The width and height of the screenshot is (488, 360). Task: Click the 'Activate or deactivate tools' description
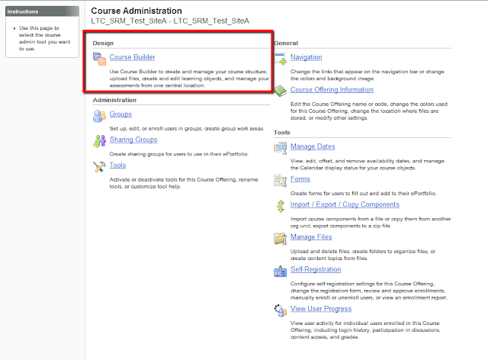pos(184,183)
